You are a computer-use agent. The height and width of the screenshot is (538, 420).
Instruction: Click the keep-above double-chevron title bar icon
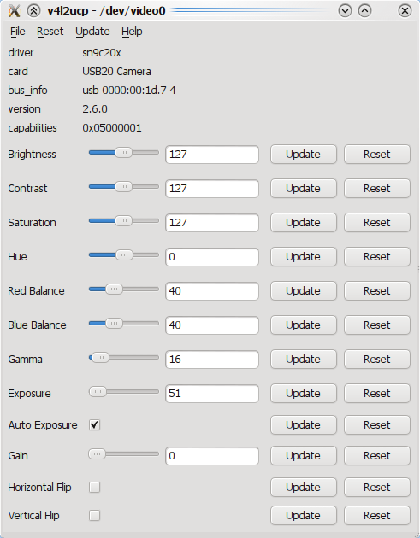click(x=33, y=11)
